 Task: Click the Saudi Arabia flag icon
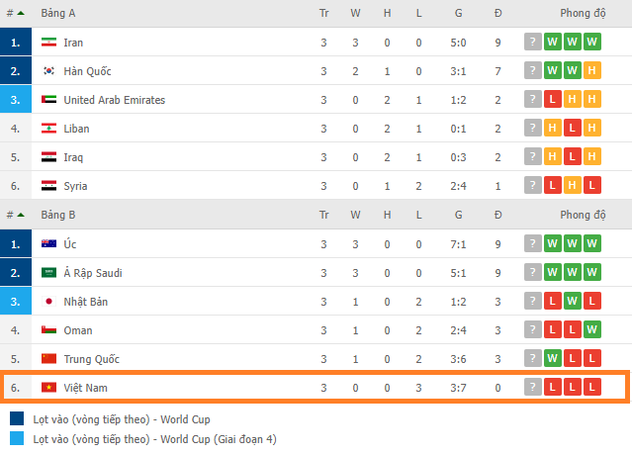tap(48, 272)
